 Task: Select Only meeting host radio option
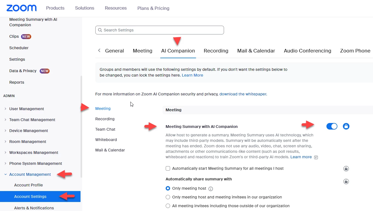click(x=168, y=188)
